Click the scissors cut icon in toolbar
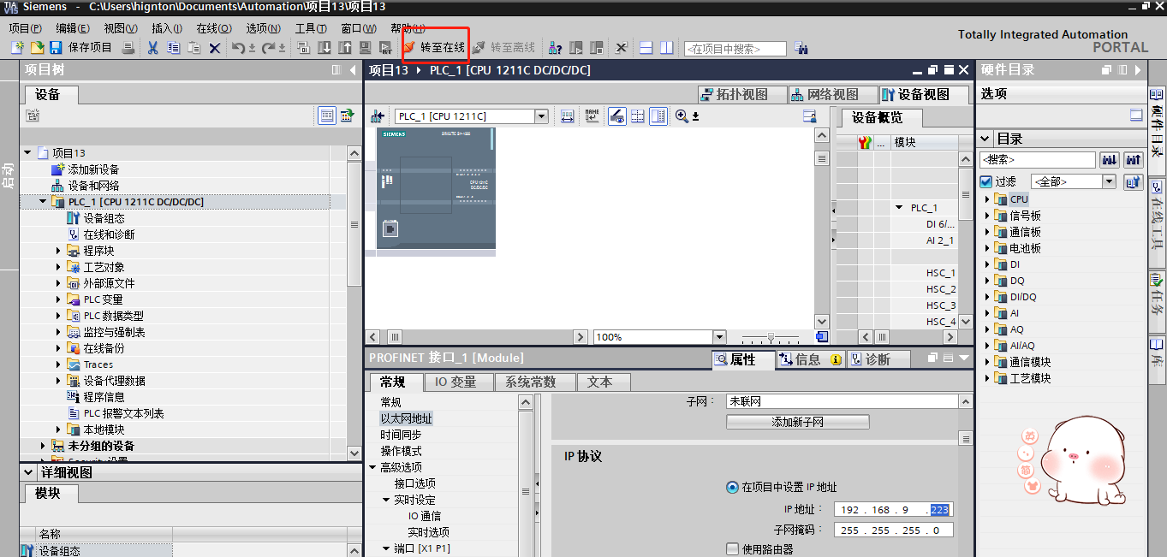 (152, 48)
